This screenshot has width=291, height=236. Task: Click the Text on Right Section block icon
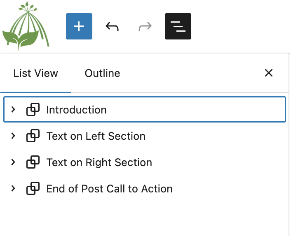coord(33,162)
